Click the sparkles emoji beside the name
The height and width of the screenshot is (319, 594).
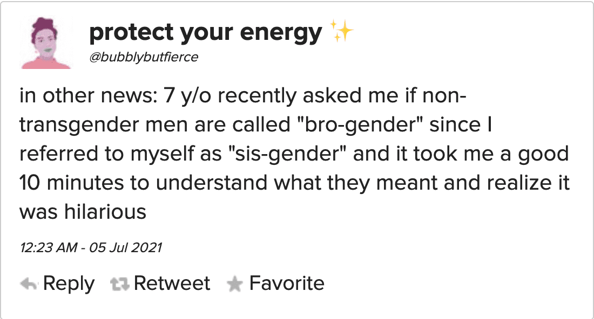(342, 31)
